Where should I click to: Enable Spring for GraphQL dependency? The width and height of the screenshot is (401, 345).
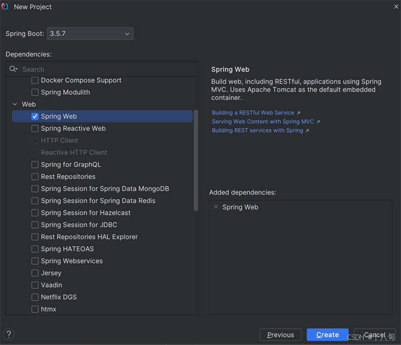35,164
